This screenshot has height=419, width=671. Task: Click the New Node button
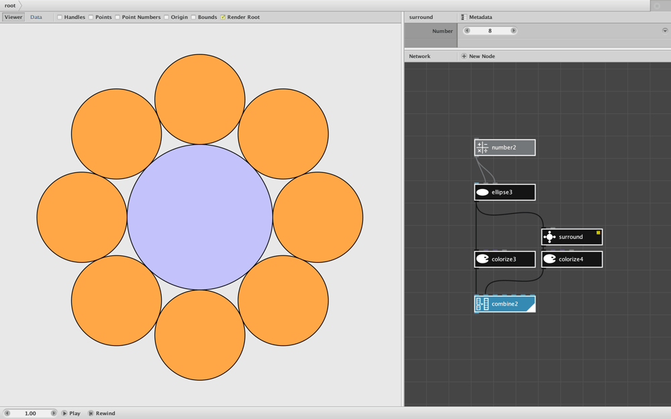click(478, 56)
